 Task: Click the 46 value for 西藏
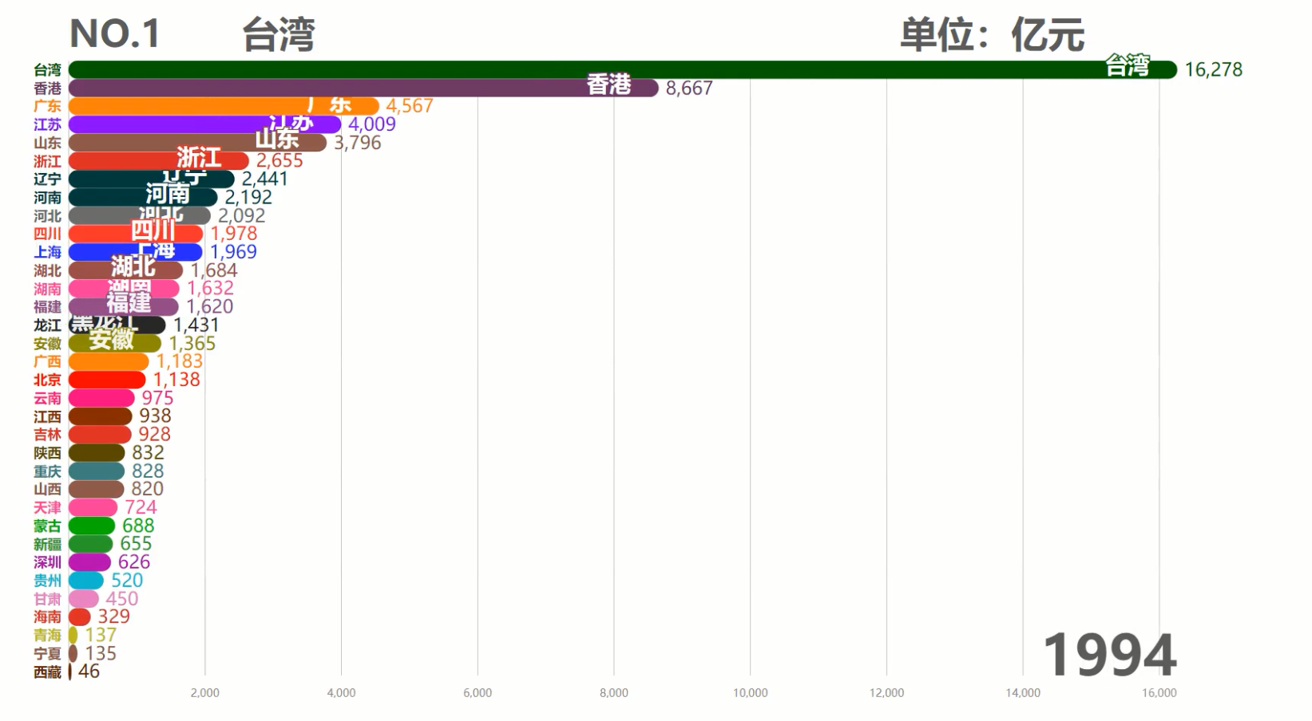click(89, 672)
